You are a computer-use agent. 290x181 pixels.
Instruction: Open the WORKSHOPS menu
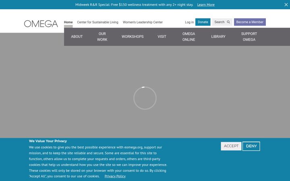[x=133, y=37]
